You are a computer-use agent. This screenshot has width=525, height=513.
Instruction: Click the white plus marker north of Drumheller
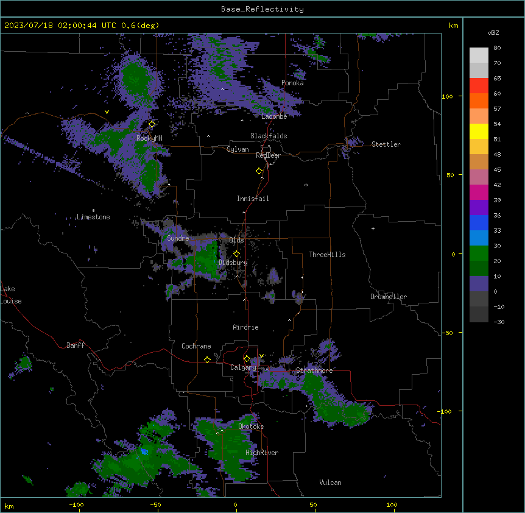tap(373, 228)
